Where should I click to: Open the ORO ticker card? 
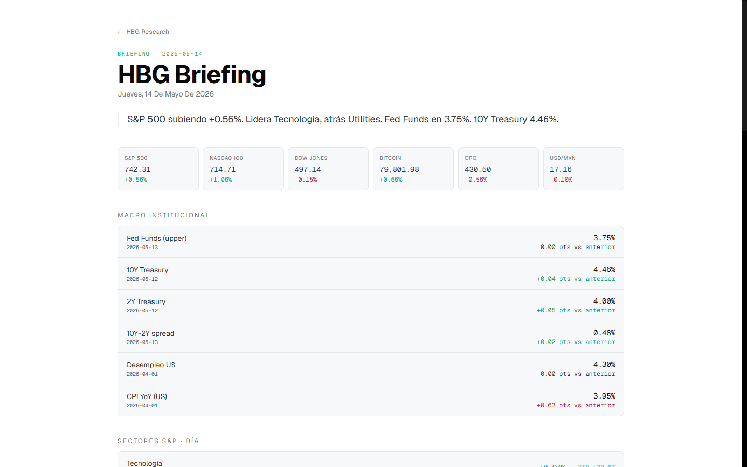point(499,169)
